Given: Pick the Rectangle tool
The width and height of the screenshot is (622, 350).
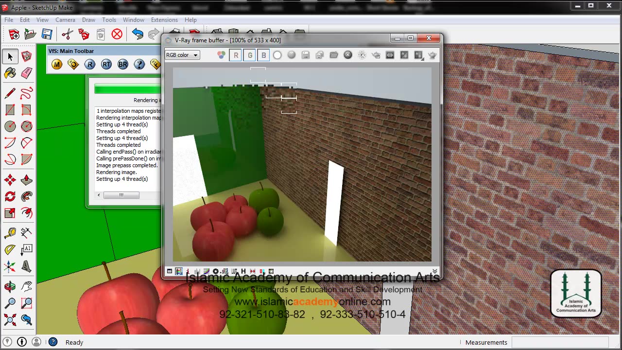Looking at the screenshot, I should pyautogui.click(x=10, y=110).
